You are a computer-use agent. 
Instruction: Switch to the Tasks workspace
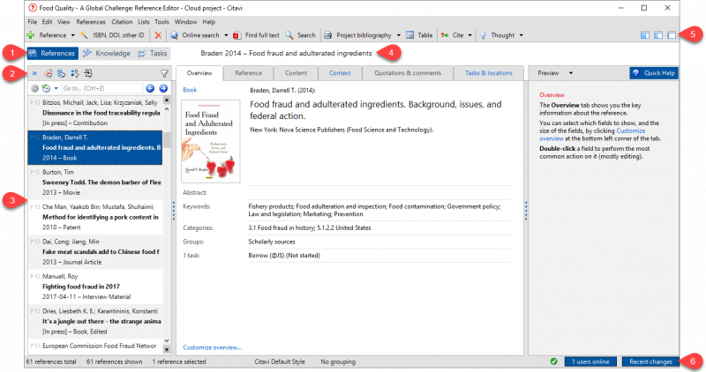(x=153, y=53)
